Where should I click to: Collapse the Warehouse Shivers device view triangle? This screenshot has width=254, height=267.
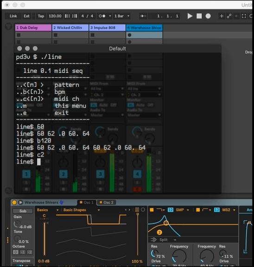[20, 202]
